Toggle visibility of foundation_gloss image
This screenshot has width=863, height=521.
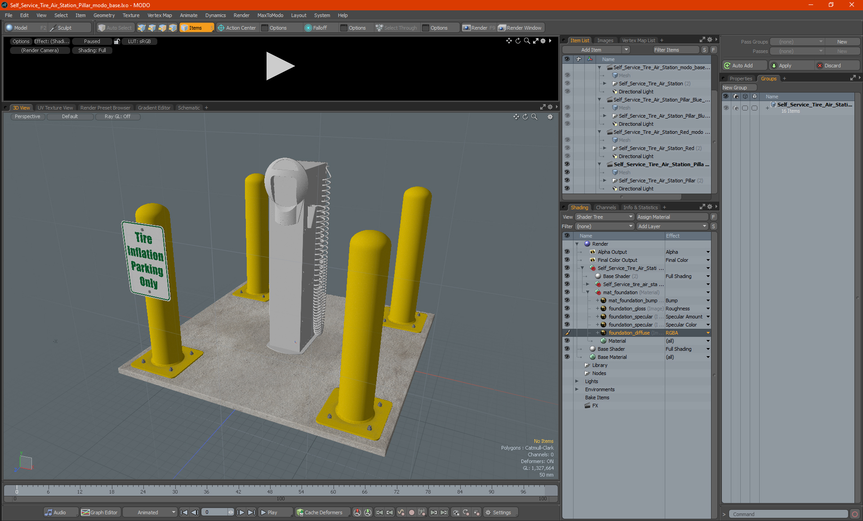[x=567, y=309]
